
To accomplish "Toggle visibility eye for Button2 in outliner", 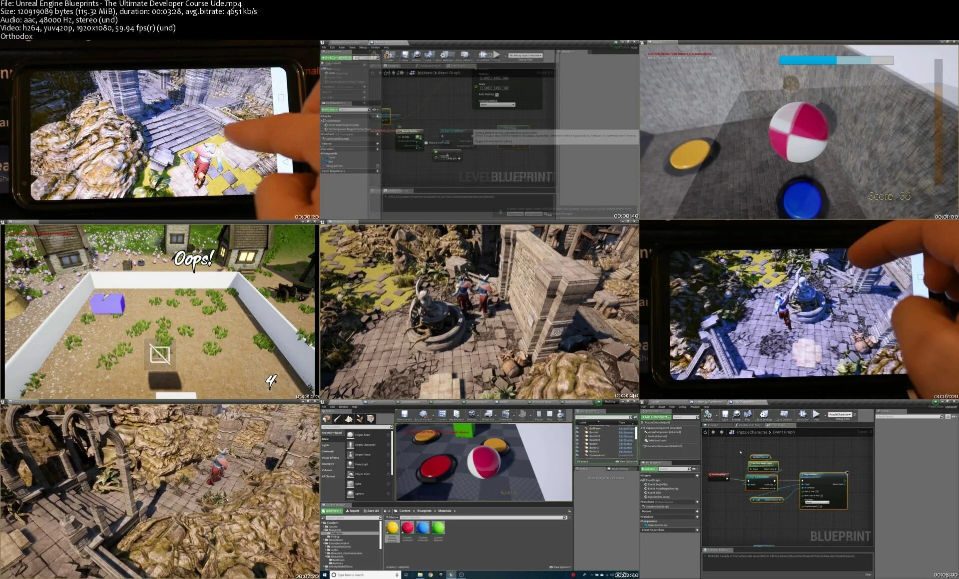I will 577,448.
